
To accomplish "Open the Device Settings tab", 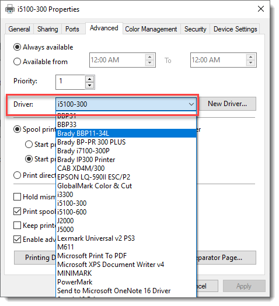I will click(x=235, y=29).
